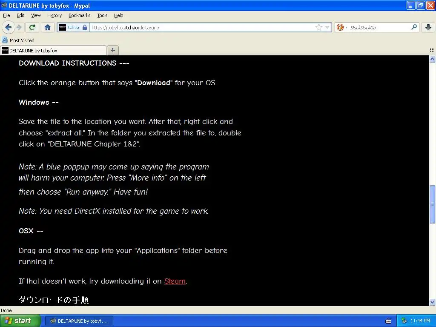Screen dimensions: 436x327
Task: Minimize the Mypal browser window
Action: point(411,5)
